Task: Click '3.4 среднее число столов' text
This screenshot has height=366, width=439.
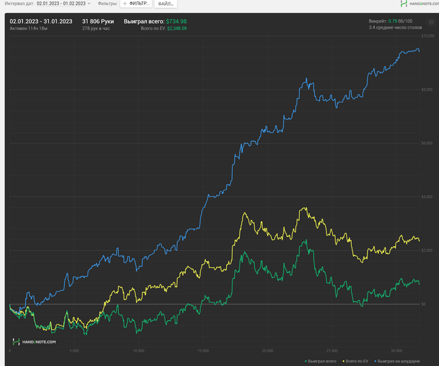Action: [x=395, y=28]
